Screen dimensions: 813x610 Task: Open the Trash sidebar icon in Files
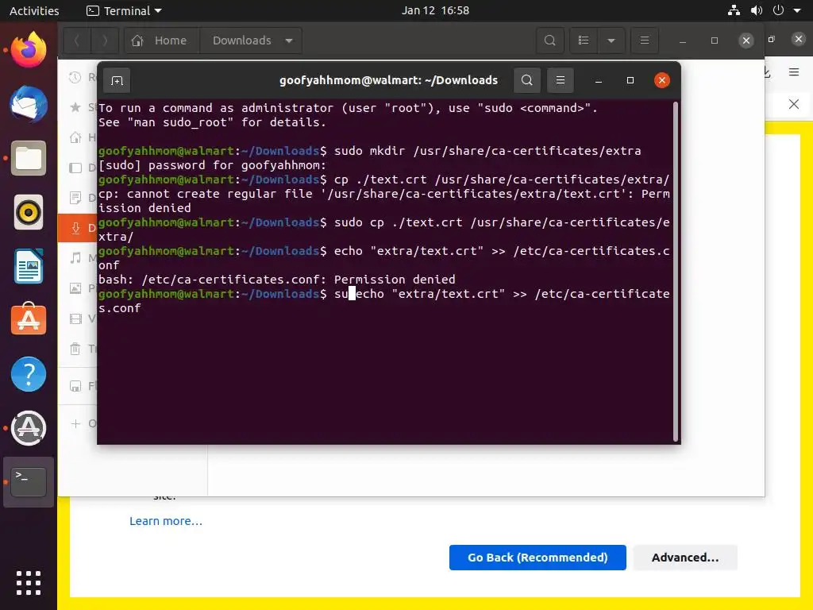pos(75,349)
